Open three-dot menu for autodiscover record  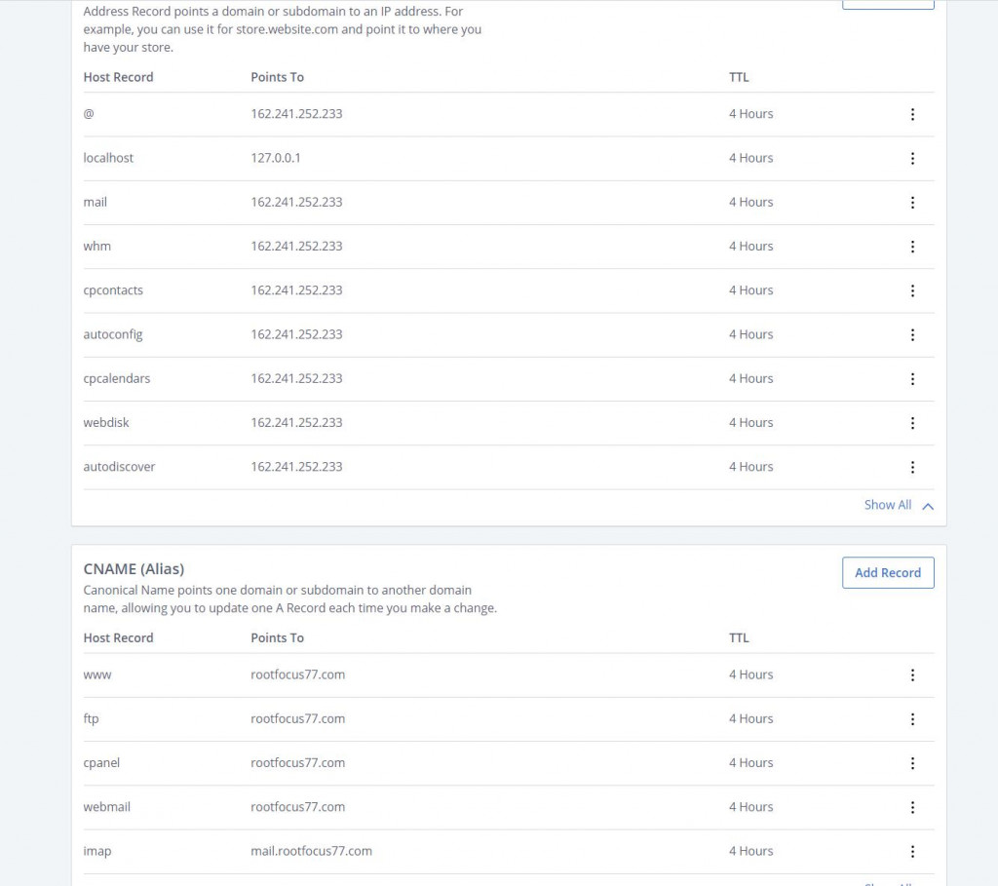click(x=912, y=467)
